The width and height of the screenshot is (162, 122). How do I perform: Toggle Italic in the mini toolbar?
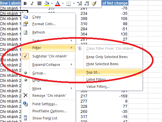32,4
